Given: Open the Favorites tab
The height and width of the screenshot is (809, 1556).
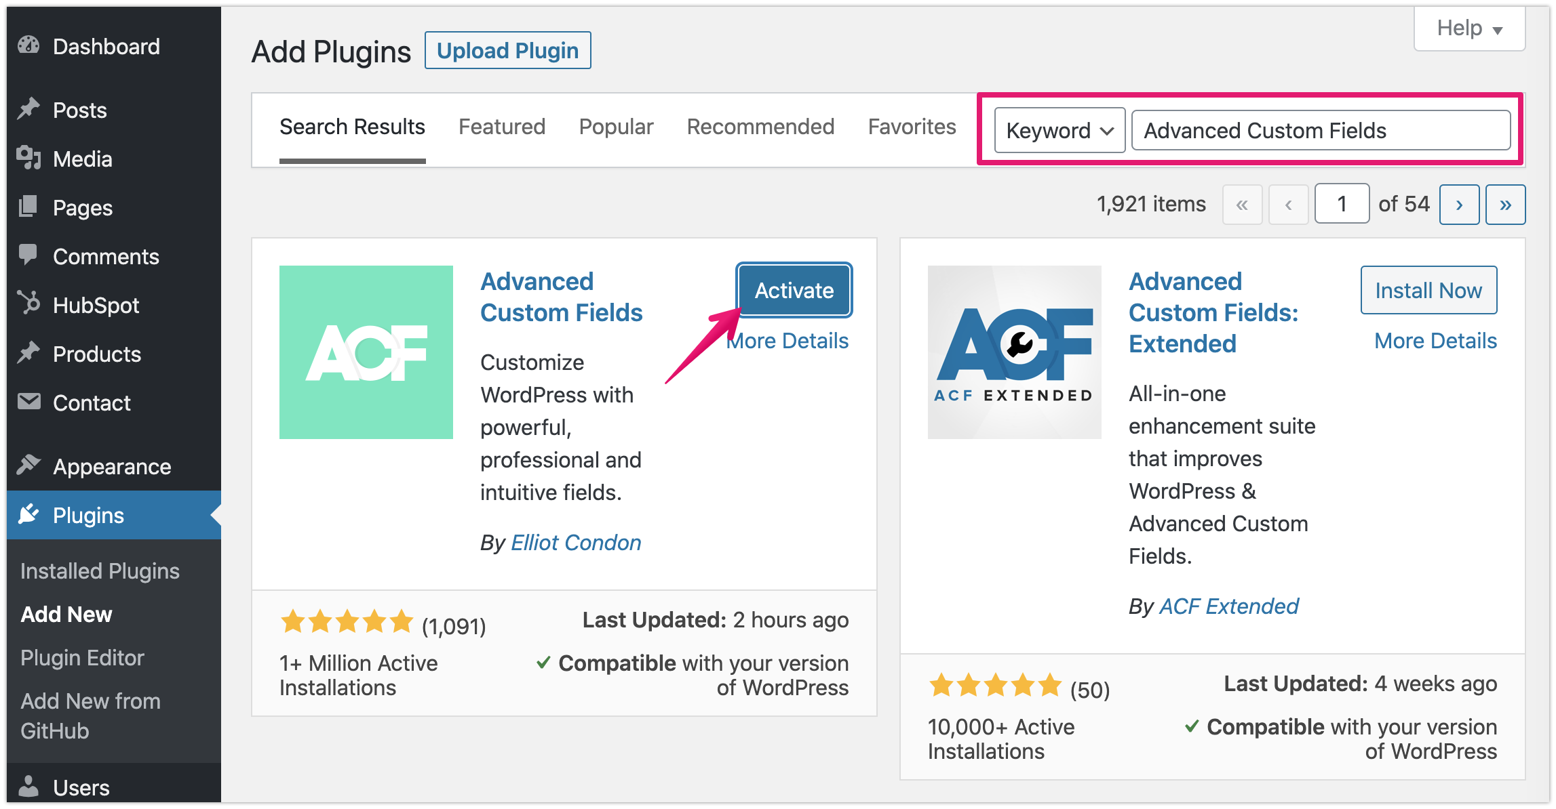Looking at the screenshot, I should (x=912, y=127).
